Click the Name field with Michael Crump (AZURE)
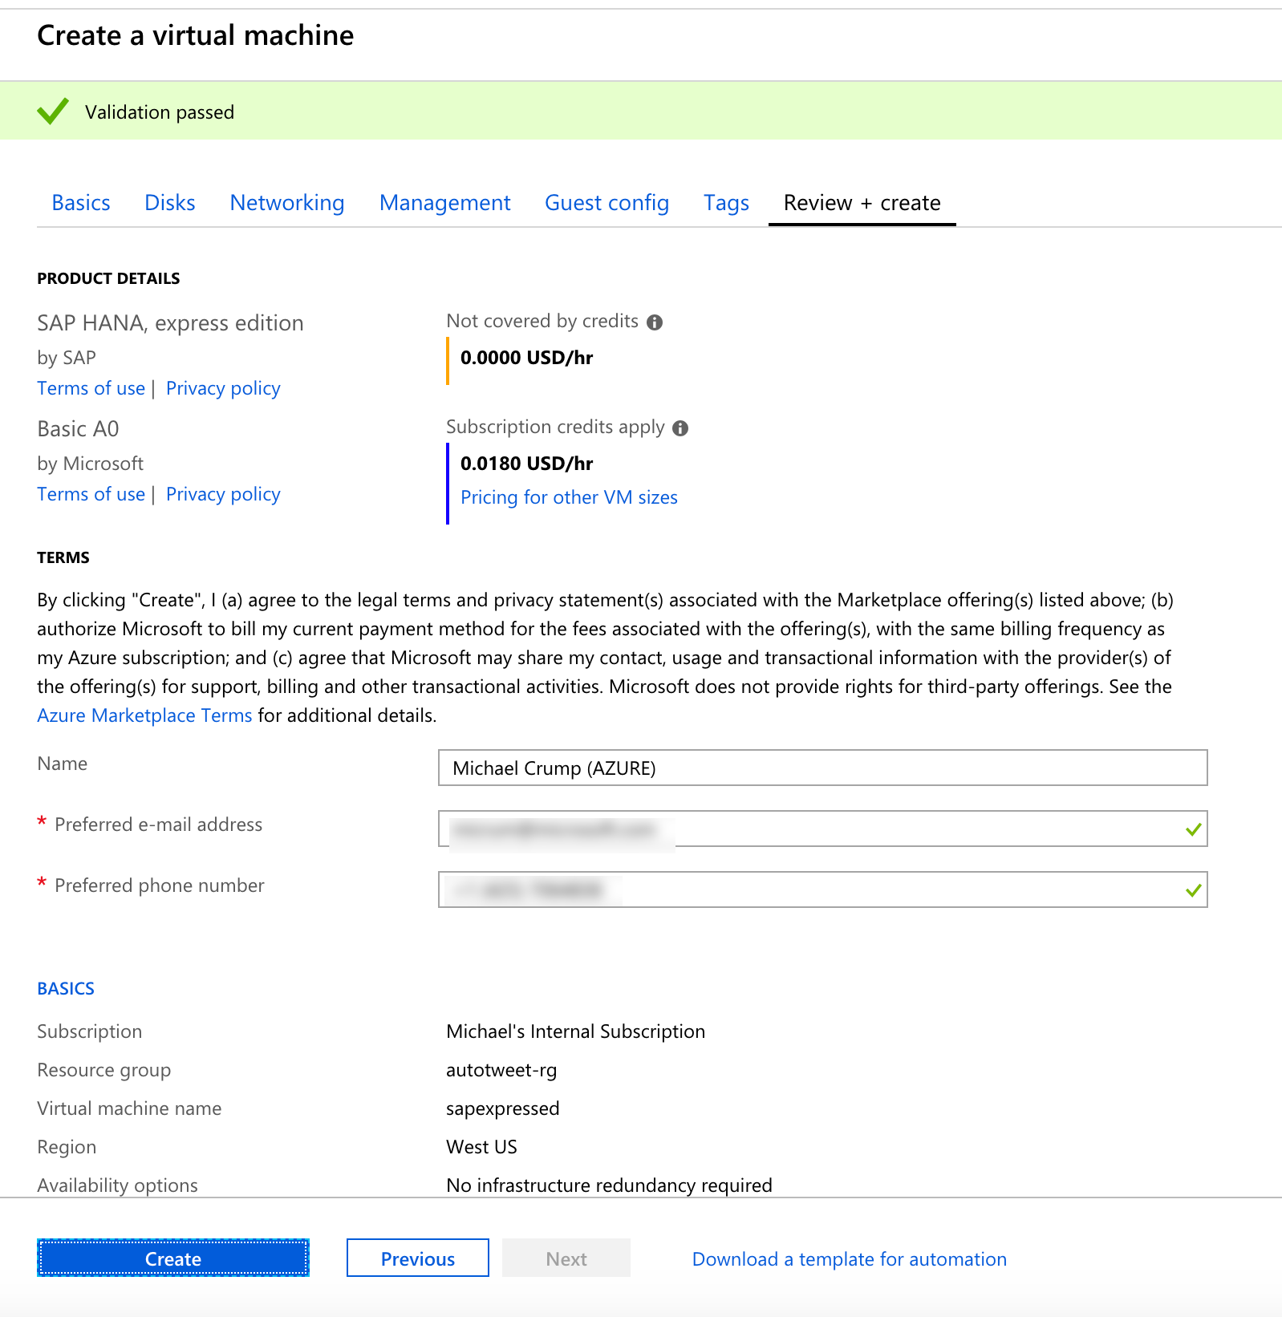 pyautogui.click(x=823, y=768)
